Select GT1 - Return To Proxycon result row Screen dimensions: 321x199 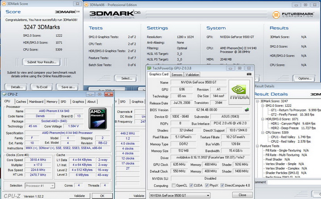pyautogui.click(x=296, y=110)
